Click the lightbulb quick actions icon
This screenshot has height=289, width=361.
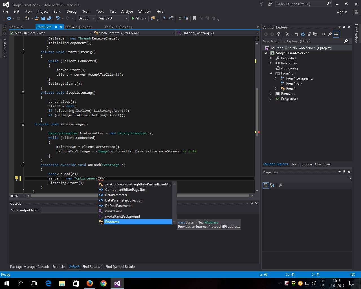click(x=16, y=178)
